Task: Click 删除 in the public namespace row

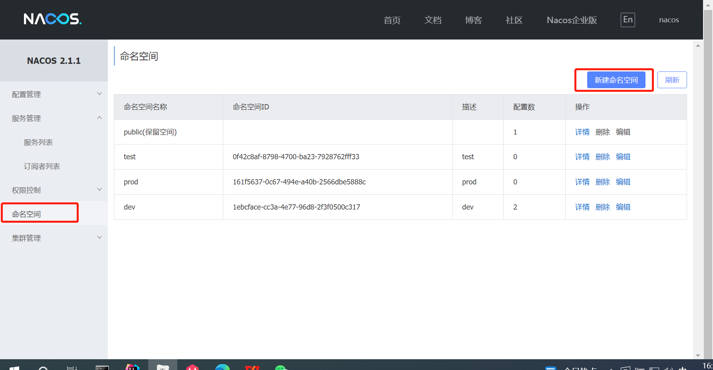Action: (603, 132)
